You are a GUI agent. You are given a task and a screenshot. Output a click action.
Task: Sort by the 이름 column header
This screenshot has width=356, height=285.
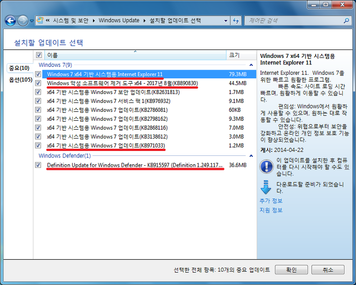[x=135, y=55]
